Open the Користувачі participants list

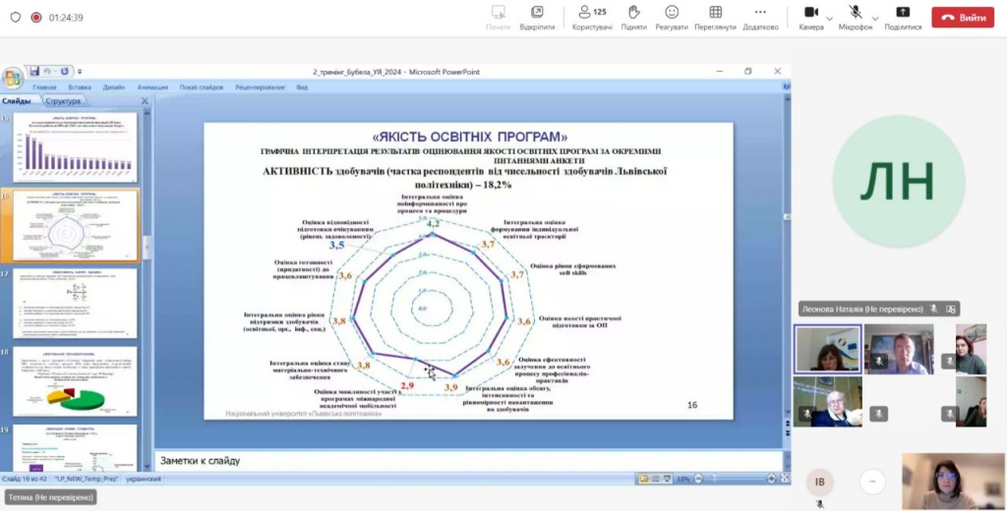pyautogui.click(x=592, y=18)
